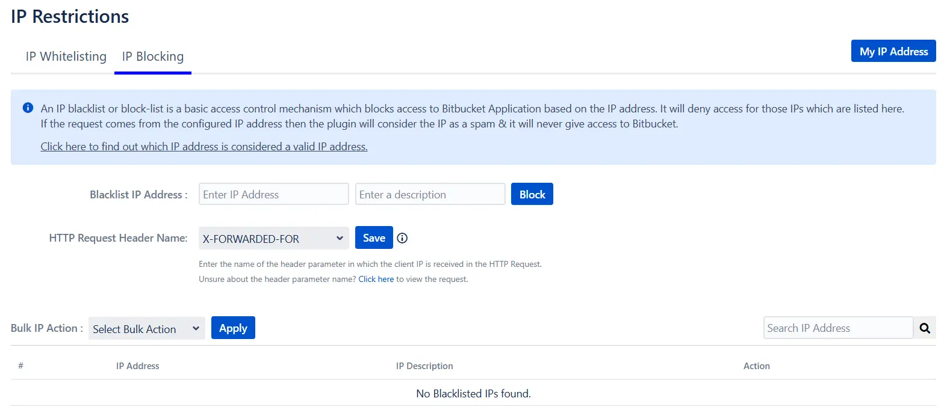The image size is (950, 416).
Task: Click the blue info icon in the notice banner
Action: [27, 108]
